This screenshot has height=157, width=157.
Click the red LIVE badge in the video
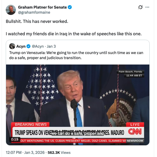click(135, 125)
